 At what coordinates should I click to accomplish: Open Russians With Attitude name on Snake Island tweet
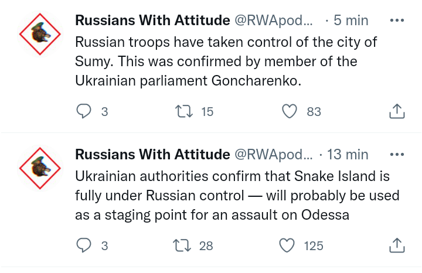152,155
